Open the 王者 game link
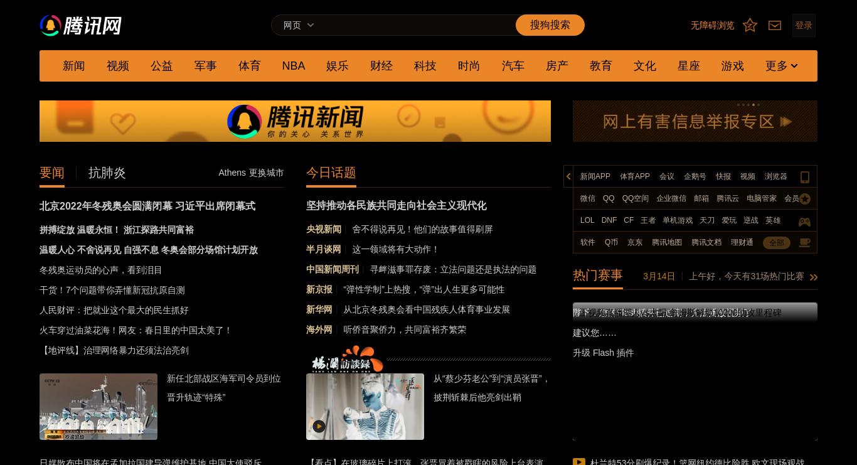 [648, 220]
